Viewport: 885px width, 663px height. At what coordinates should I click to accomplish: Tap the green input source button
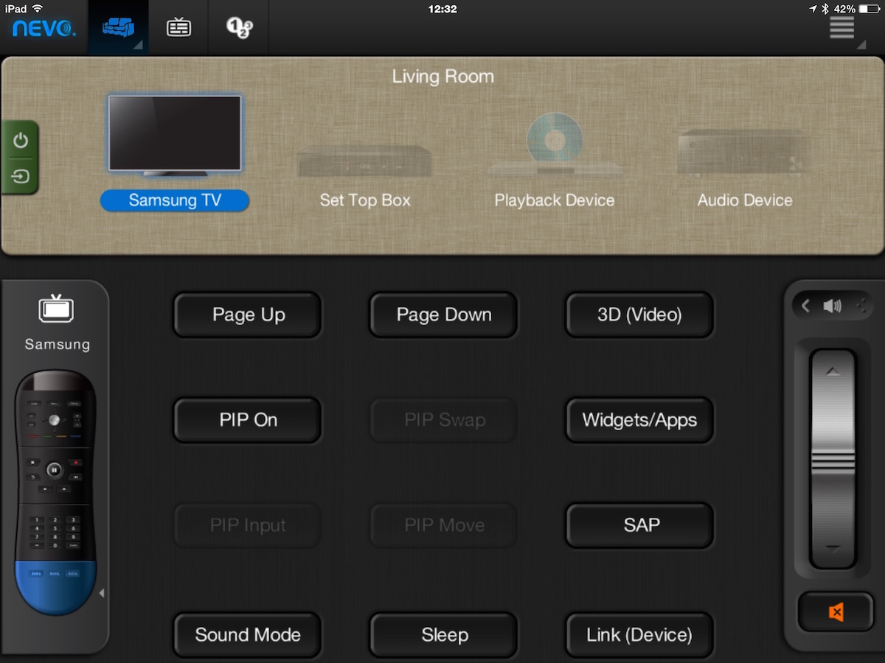(21, 177)
